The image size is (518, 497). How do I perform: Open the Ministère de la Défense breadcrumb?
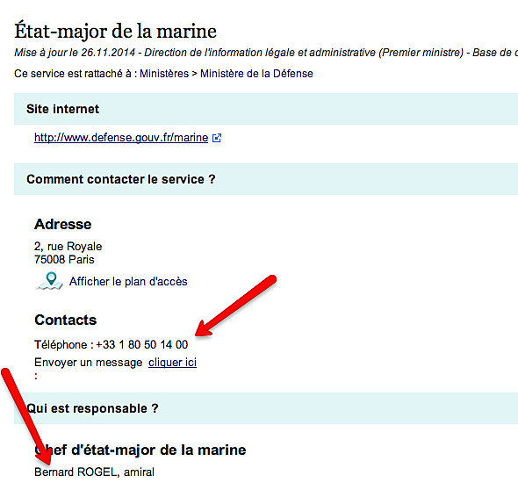(256, 74)
